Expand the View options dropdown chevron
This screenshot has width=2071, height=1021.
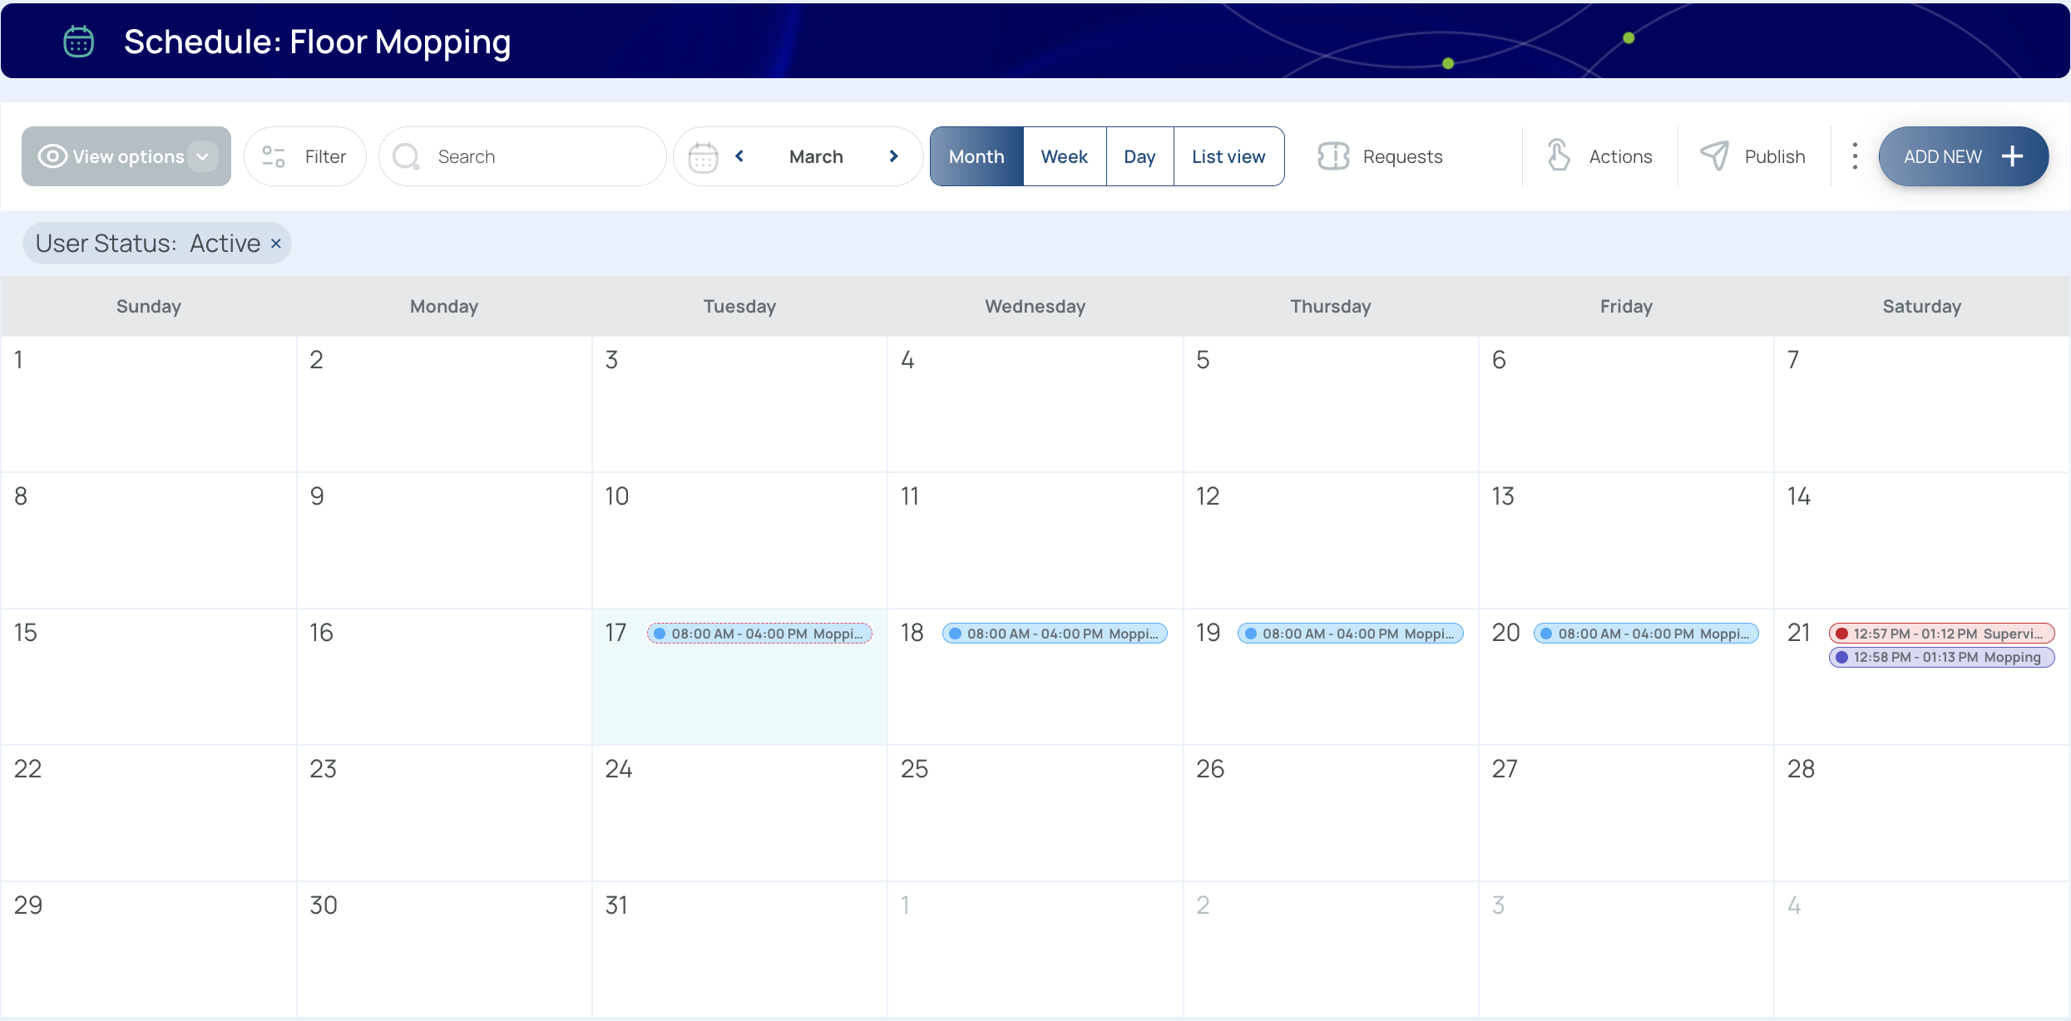point(203,156)
